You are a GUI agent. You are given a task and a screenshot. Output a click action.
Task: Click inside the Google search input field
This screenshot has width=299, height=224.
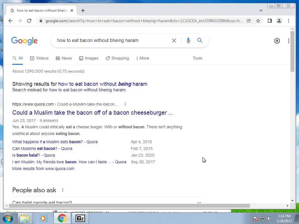point(112,40)
